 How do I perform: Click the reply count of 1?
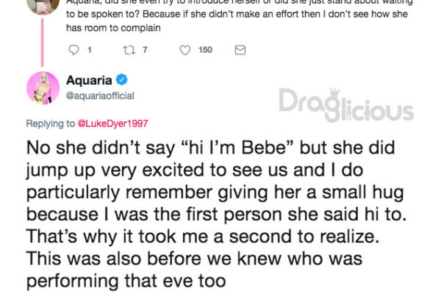coord(90,50)
